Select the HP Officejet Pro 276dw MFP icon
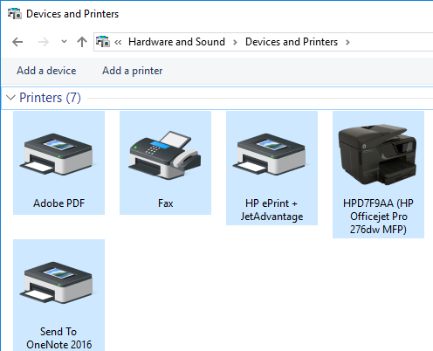The width and height of the screenshot is (433, 351). [378, 155]
